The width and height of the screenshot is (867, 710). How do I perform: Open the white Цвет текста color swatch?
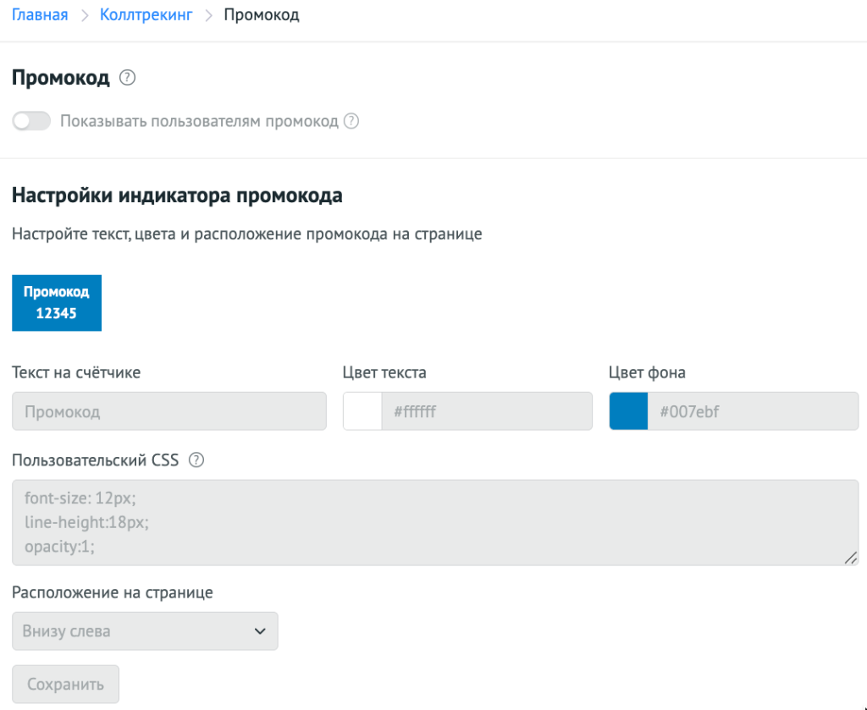tap(362, 411)
